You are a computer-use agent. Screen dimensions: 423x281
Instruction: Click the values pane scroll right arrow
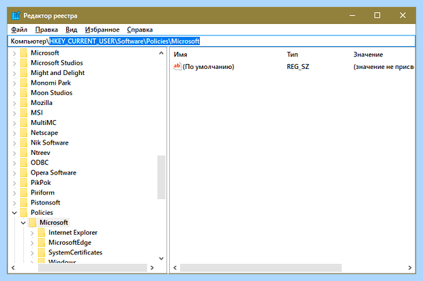[x=410, y=268]
